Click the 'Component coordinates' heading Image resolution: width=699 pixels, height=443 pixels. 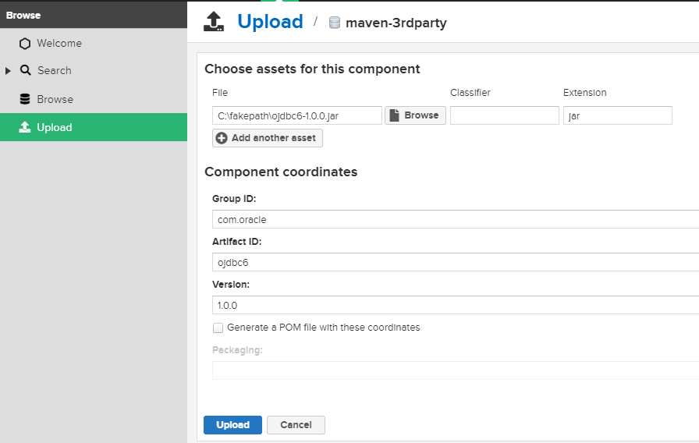[281, 172]
